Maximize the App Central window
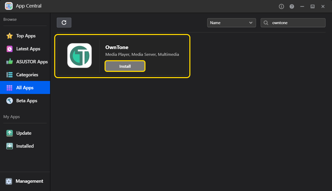The width and height of the screenshot is (332, 191). click(313, 6)
